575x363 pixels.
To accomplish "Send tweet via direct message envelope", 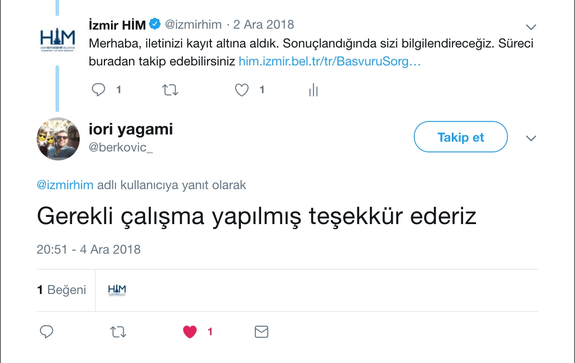I will pyautogui.click(x=261, y=332).
